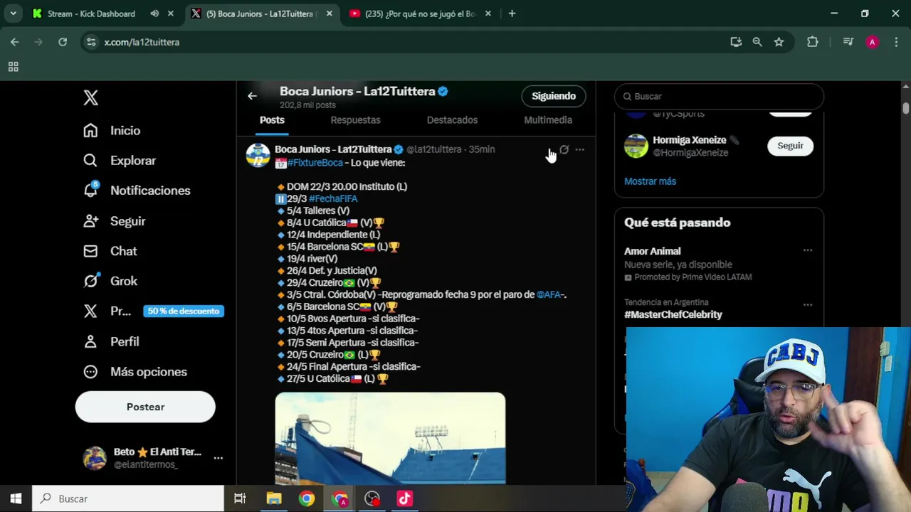Click the Buscar search field on X

pyautogui.click(x=719, y=96)
